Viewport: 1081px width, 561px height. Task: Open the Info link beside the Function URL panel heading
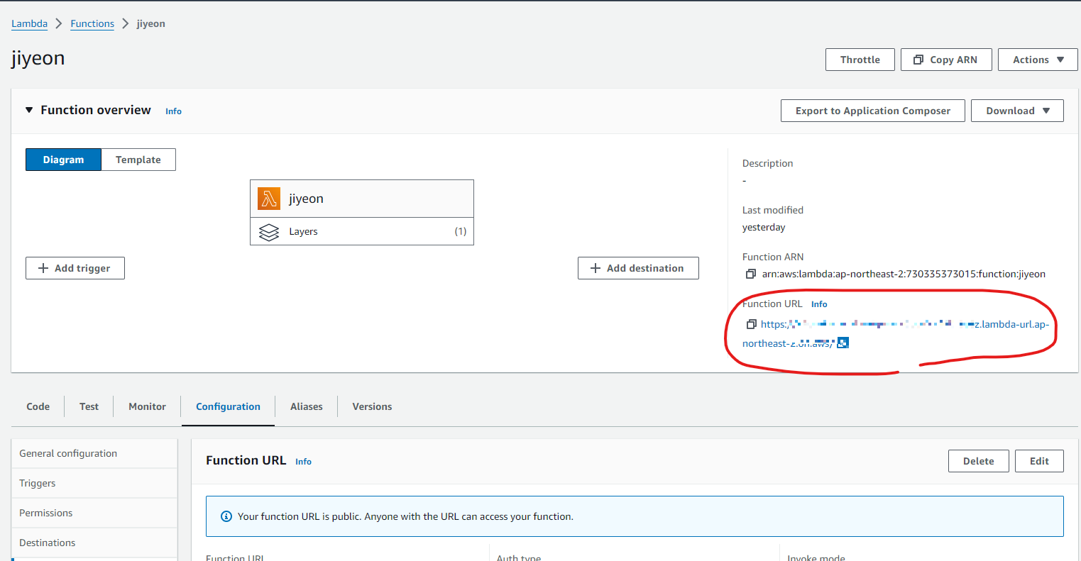(303, 462)
